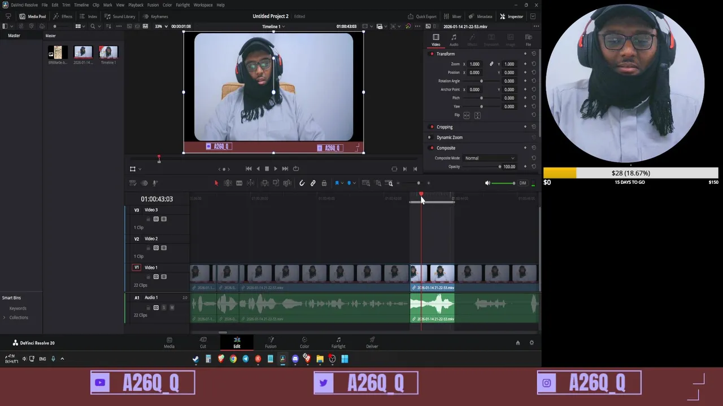Image resolution: width=723 pixels, height=406 pixels.
Task: Jump to last frame transport button
Action: tap(285, 169)
